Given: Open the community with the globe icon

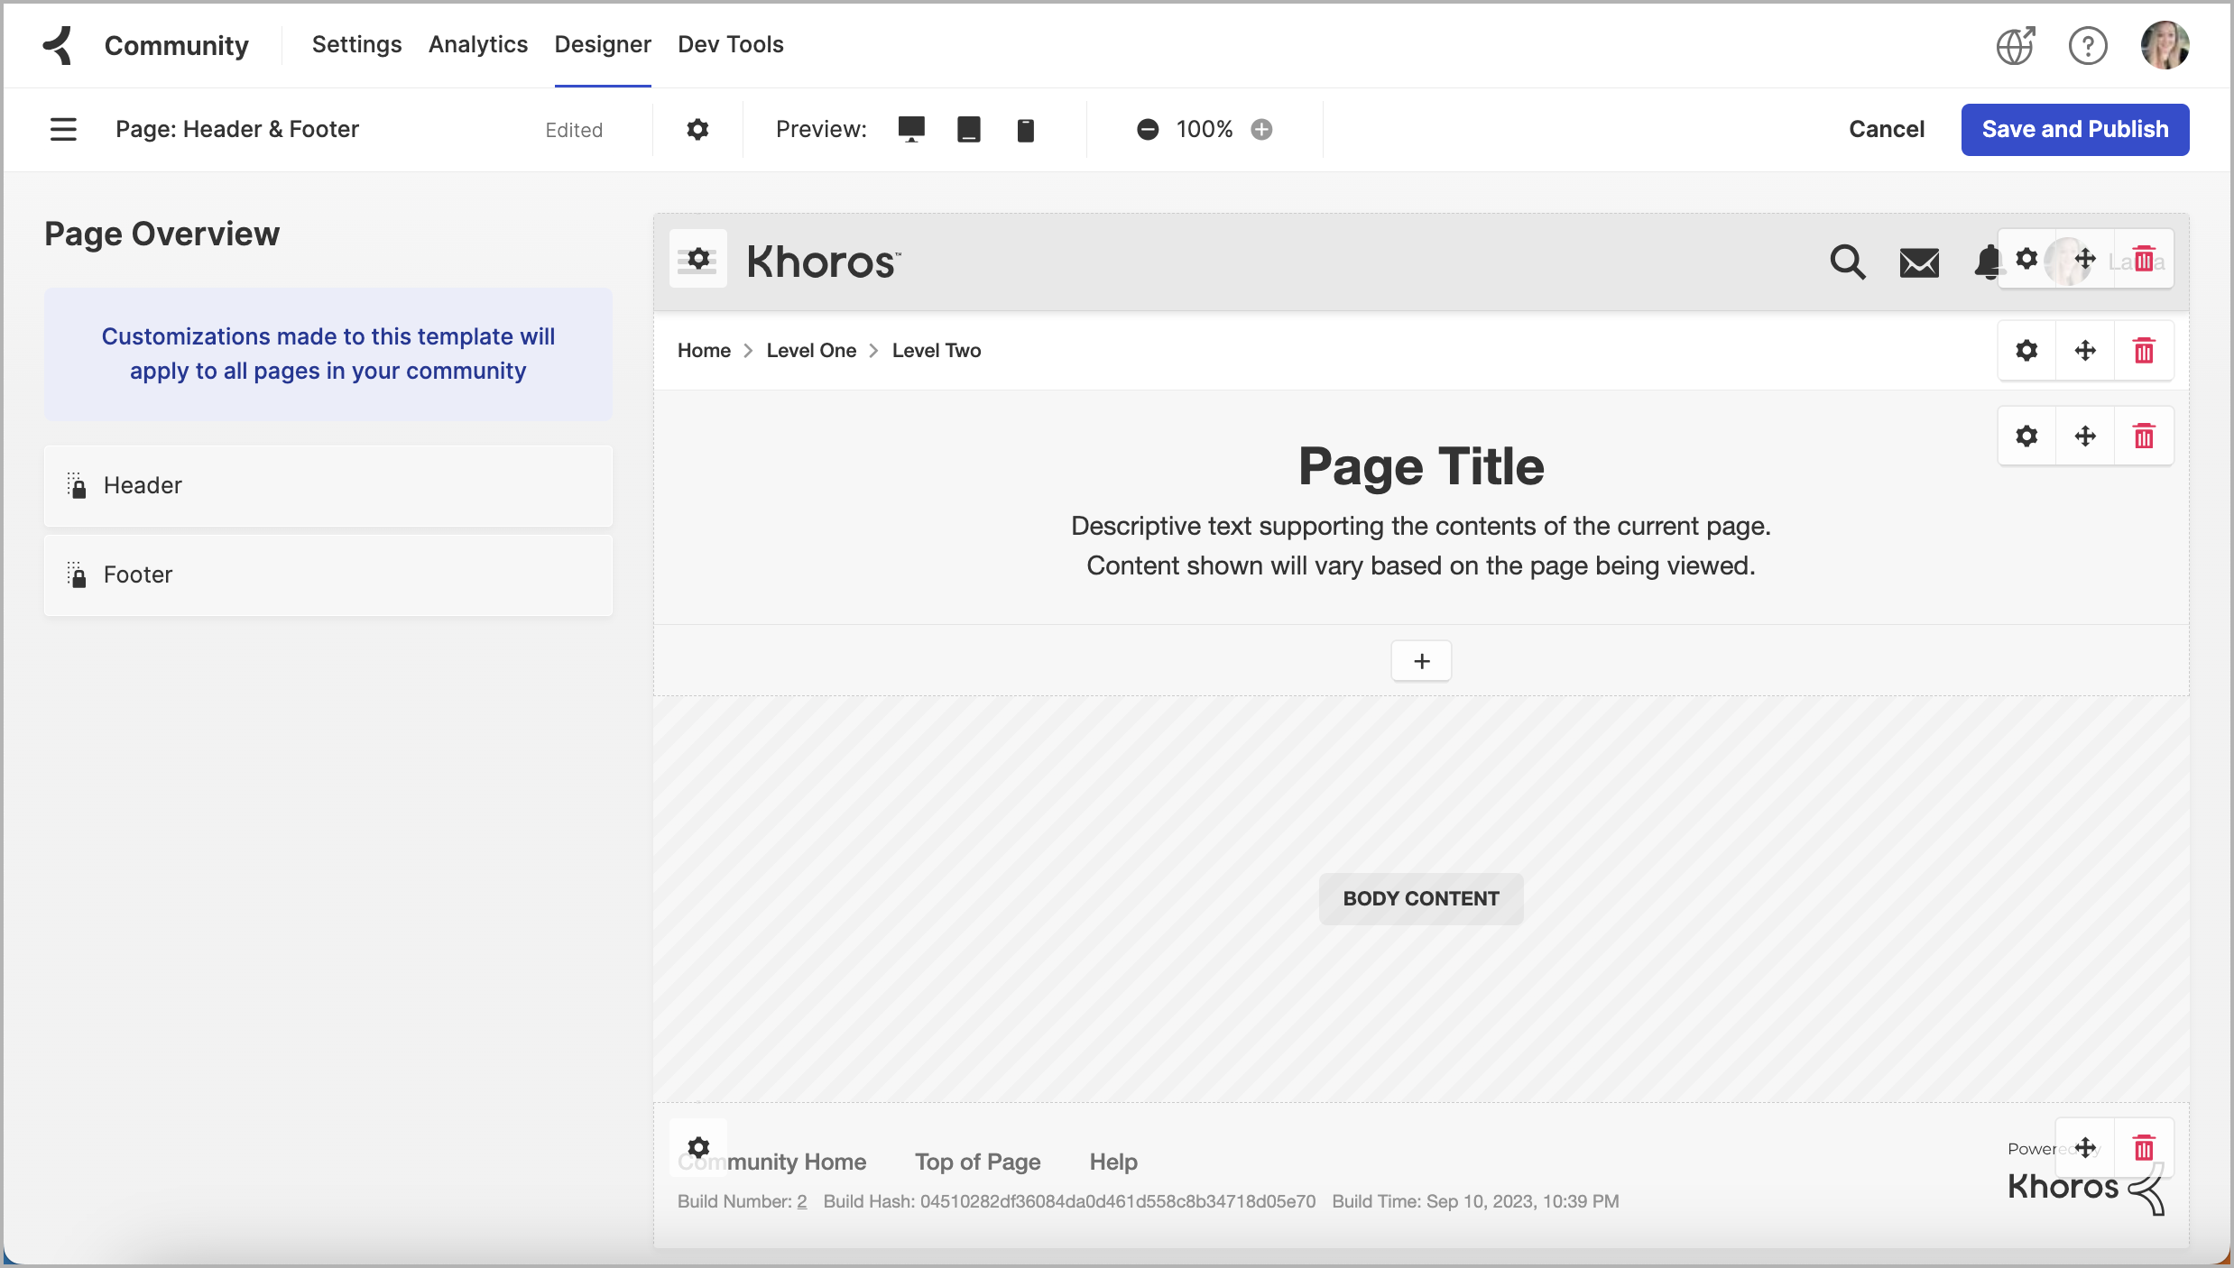Looking at the screenshot, I should click(x=2014, y=45).
